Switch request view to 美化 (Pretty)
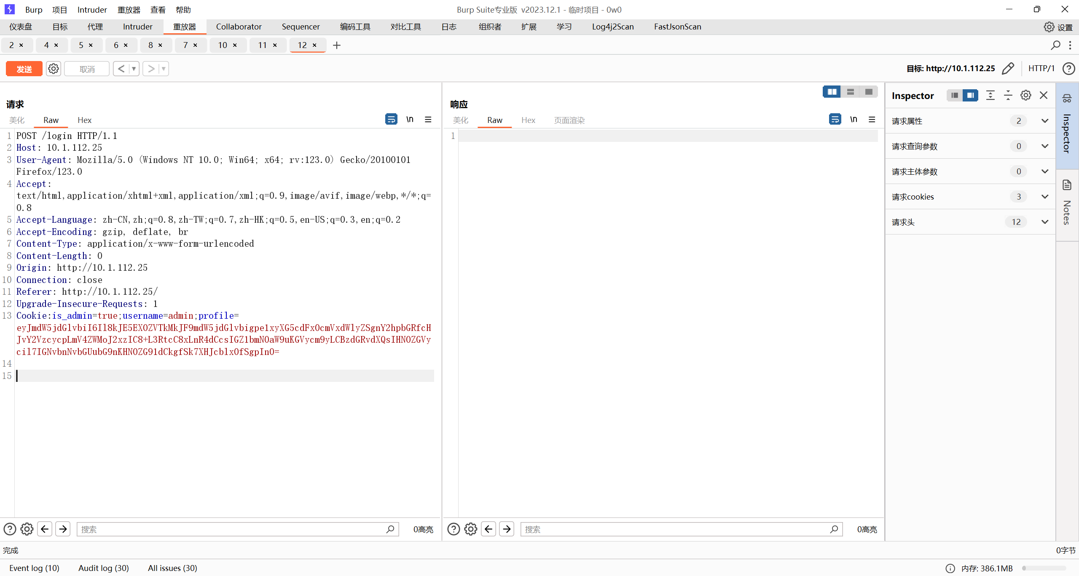 click(17, 120)
